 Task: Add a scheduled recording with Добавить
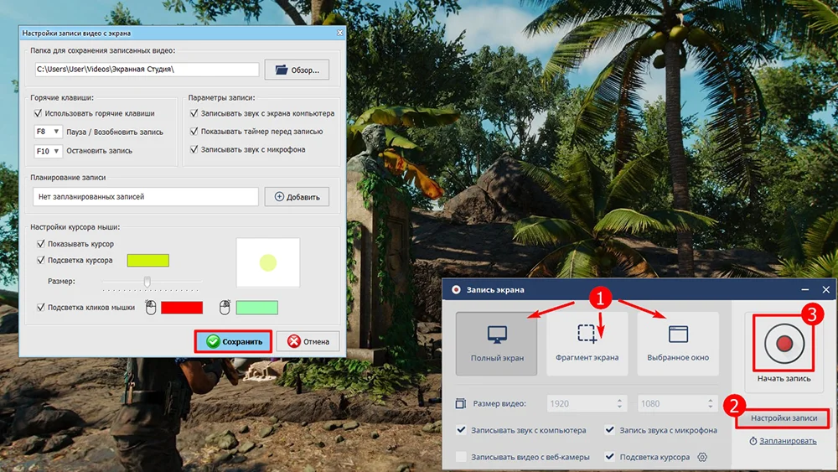(297, 197)
